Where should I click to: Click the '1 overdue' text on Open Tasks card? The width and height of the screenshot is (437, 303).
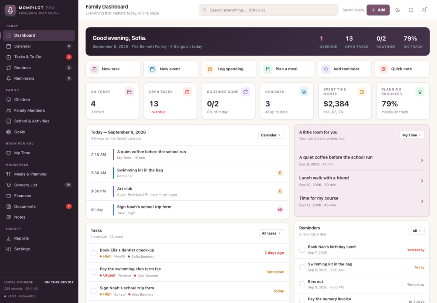click(157, 112)
